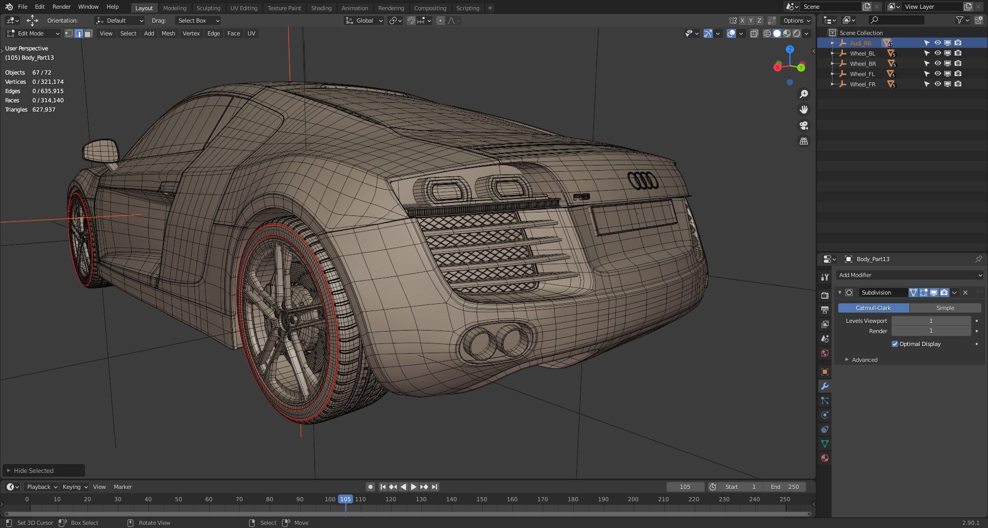988x528 pixels.
Task: Open Global transform orientation dropdown
Action: tap(364, 21)
